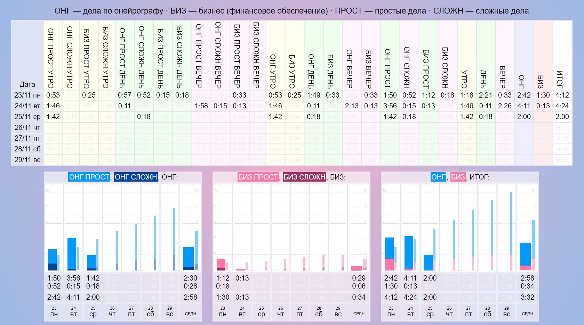
Task: Select the 'ОНГ ПРОСТ ВЕЧЕР' column header
Action: tap(201, 55)
